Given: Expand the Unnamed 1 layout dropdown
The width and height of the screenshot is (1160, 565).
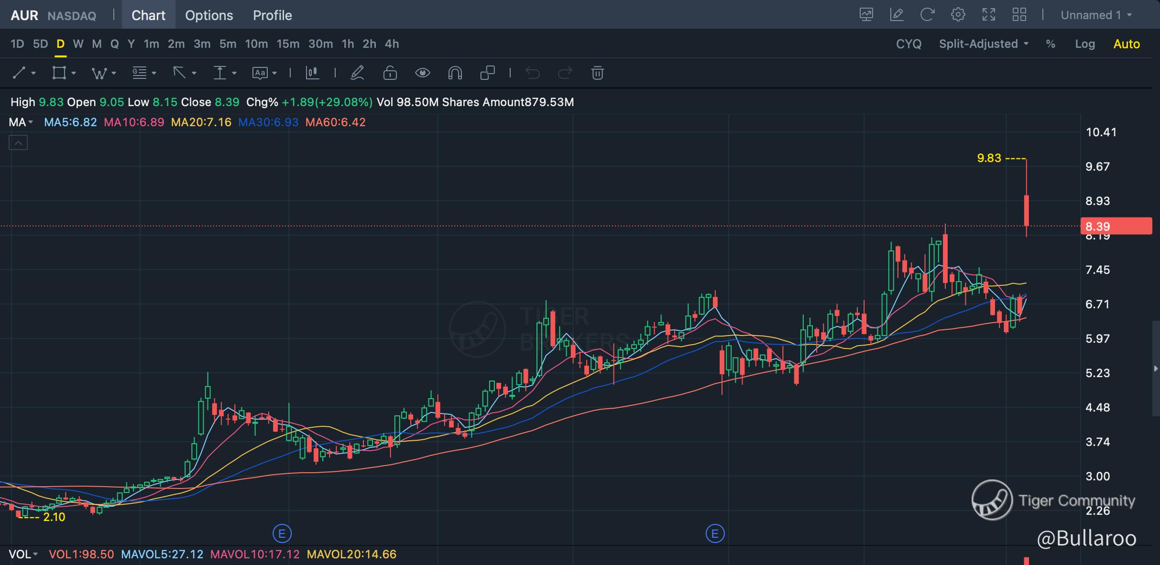Looking at the screenshot, I should [1096, 15].
